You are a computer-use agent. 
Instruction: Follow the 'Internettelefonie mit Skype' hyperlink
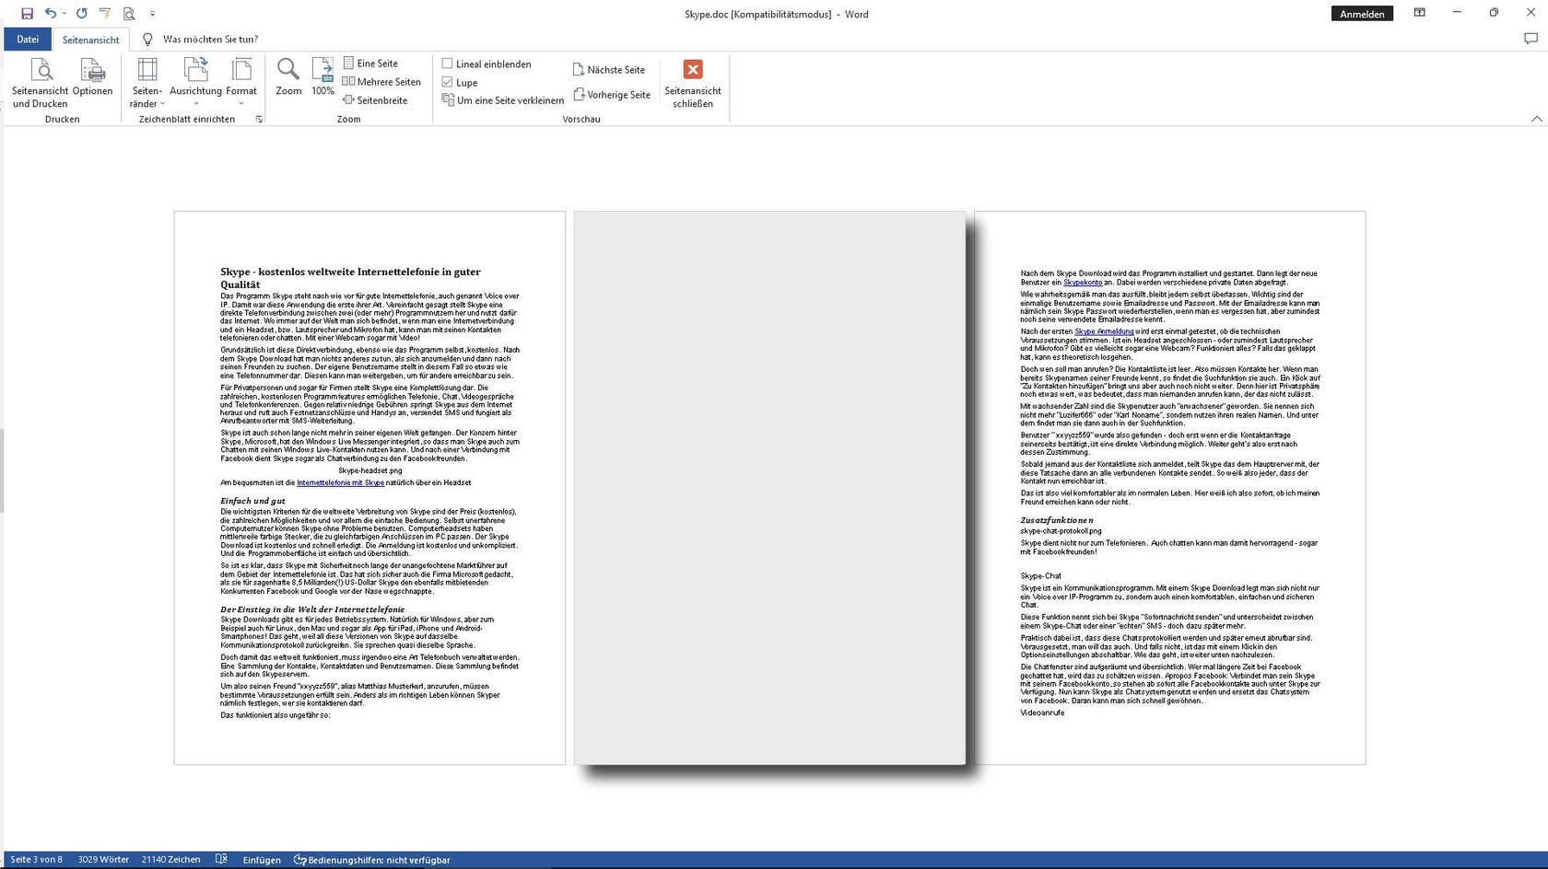[x=340, y=482]
